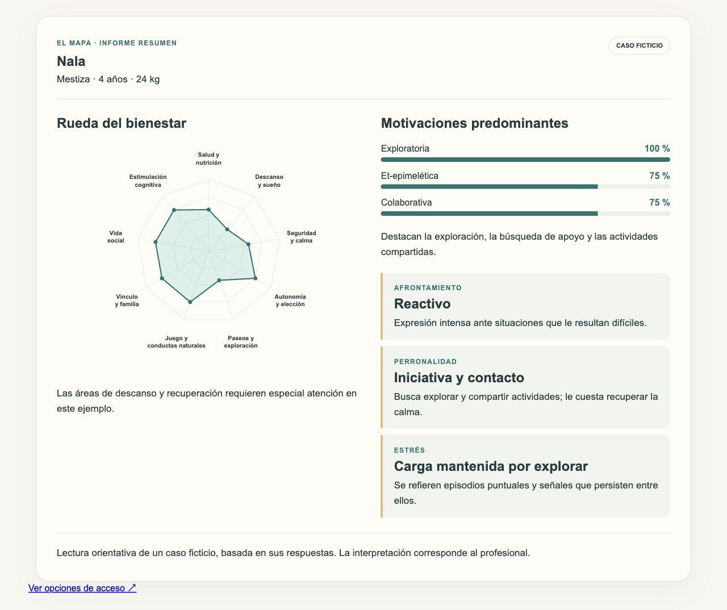Click the dog name 'Nala'

pos(71,61)
